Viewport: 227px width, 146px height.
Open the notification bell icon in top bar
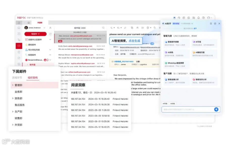pos(198,18)
